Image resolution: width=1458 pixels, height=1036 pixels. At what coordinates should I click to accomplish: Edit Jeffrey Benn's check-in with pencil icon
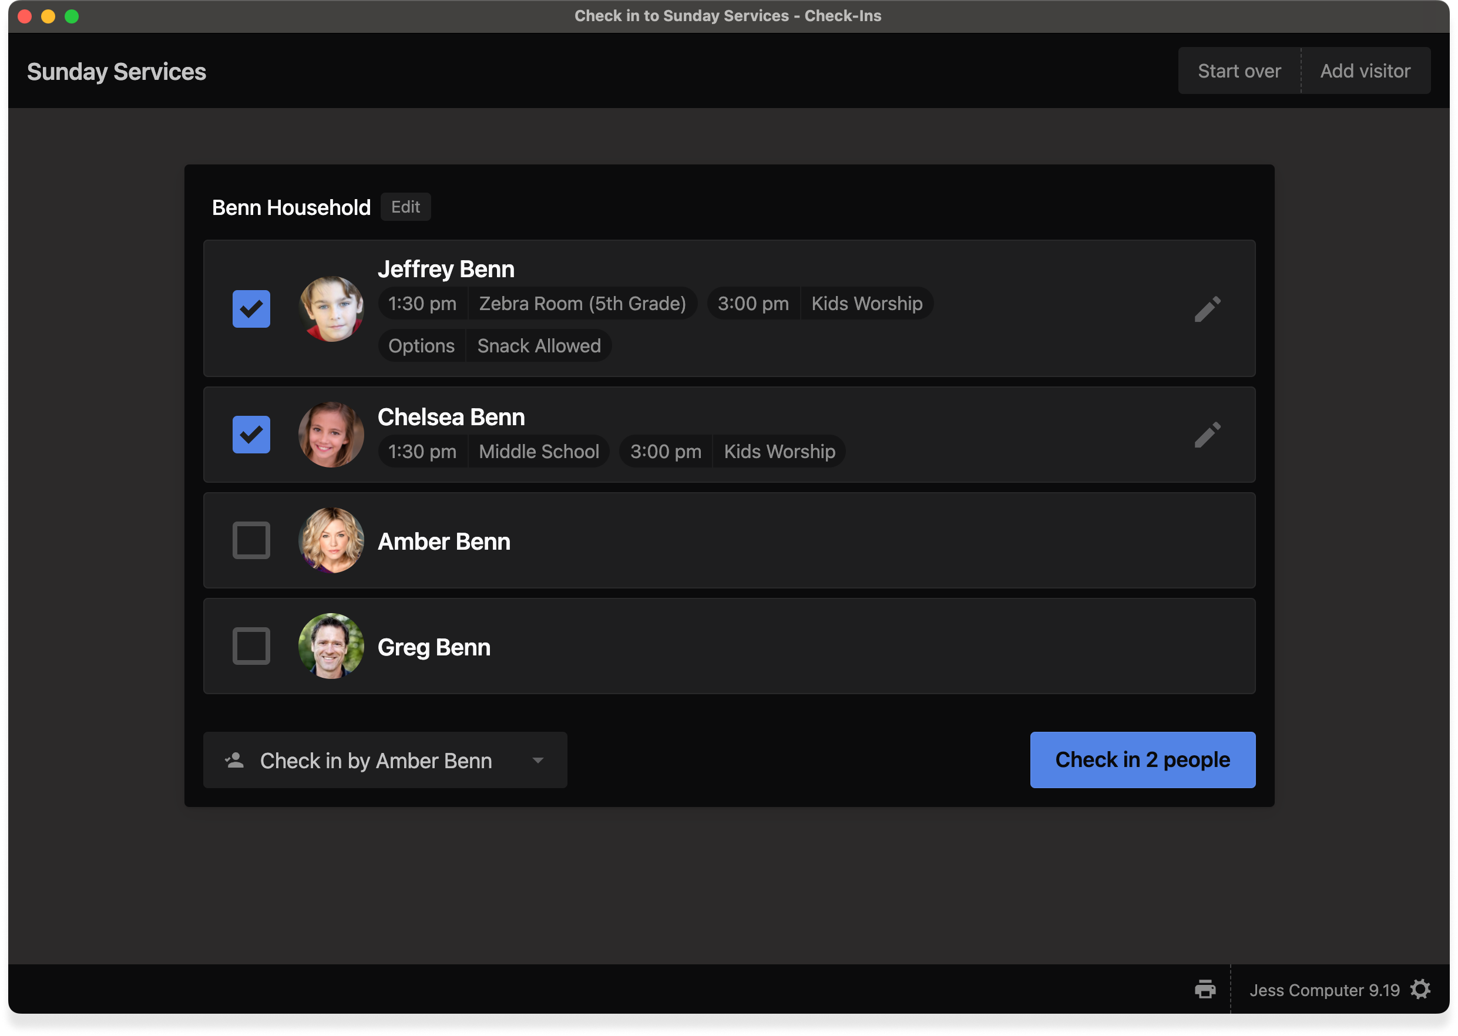click(x=1208, y=310)
